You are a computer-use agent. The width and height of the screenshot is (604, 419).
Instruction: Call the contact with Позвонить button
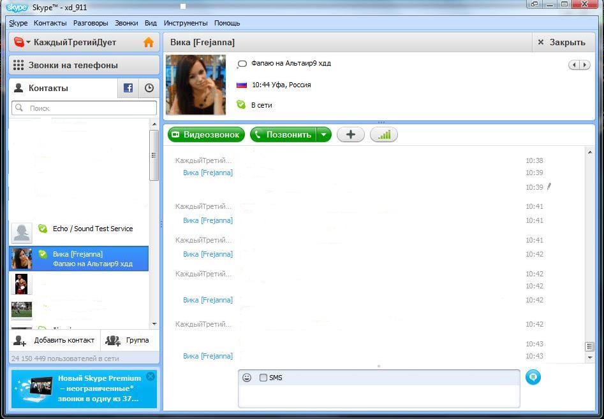click(x=283, y=134)
